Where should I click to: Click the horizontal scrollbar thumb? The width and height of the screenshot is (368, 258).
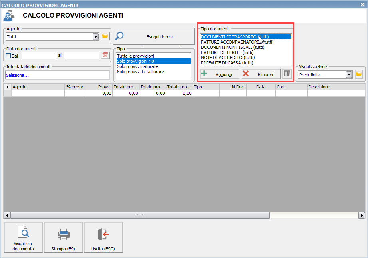[x=140, y=215]
